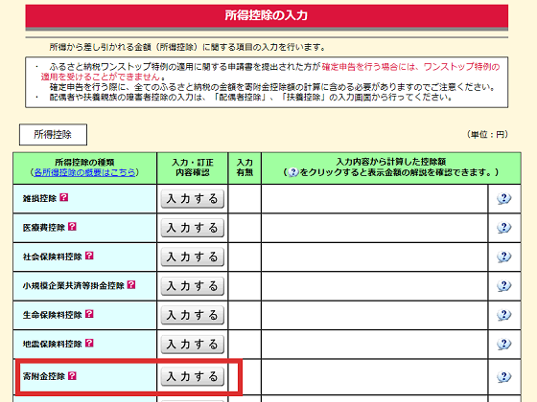Click the 生命保険料控除 row label

[x=53, y=315]
